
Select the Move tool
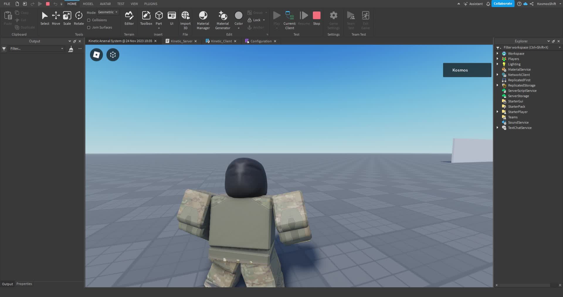click(x=56, y=18)
